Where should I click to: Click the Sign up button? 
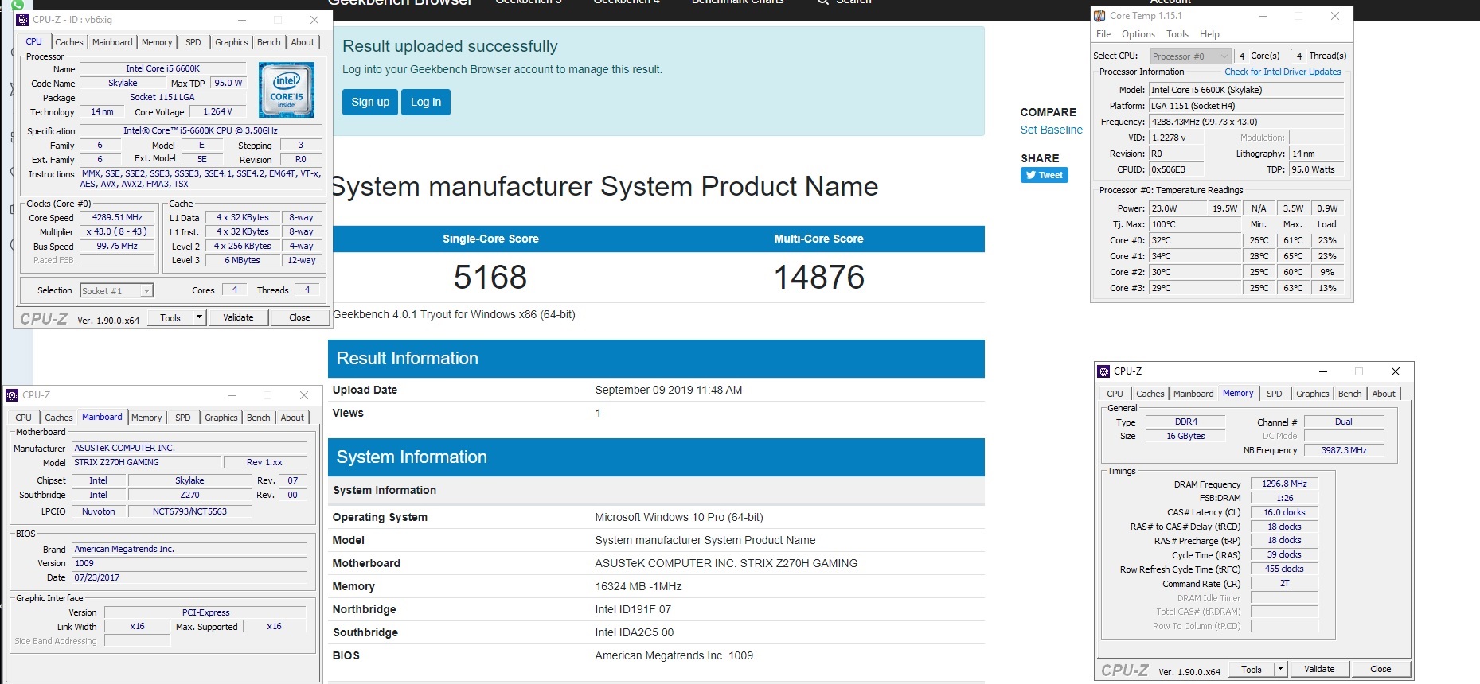coord(370,102)
